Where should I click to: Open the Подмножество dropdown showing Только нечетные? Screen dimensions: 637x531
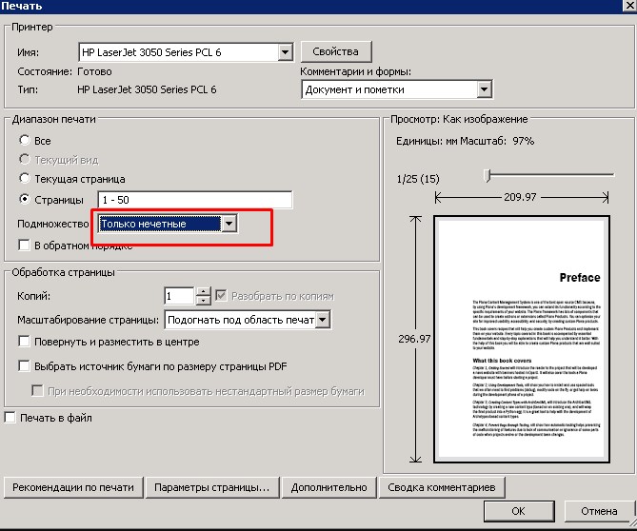228,224
